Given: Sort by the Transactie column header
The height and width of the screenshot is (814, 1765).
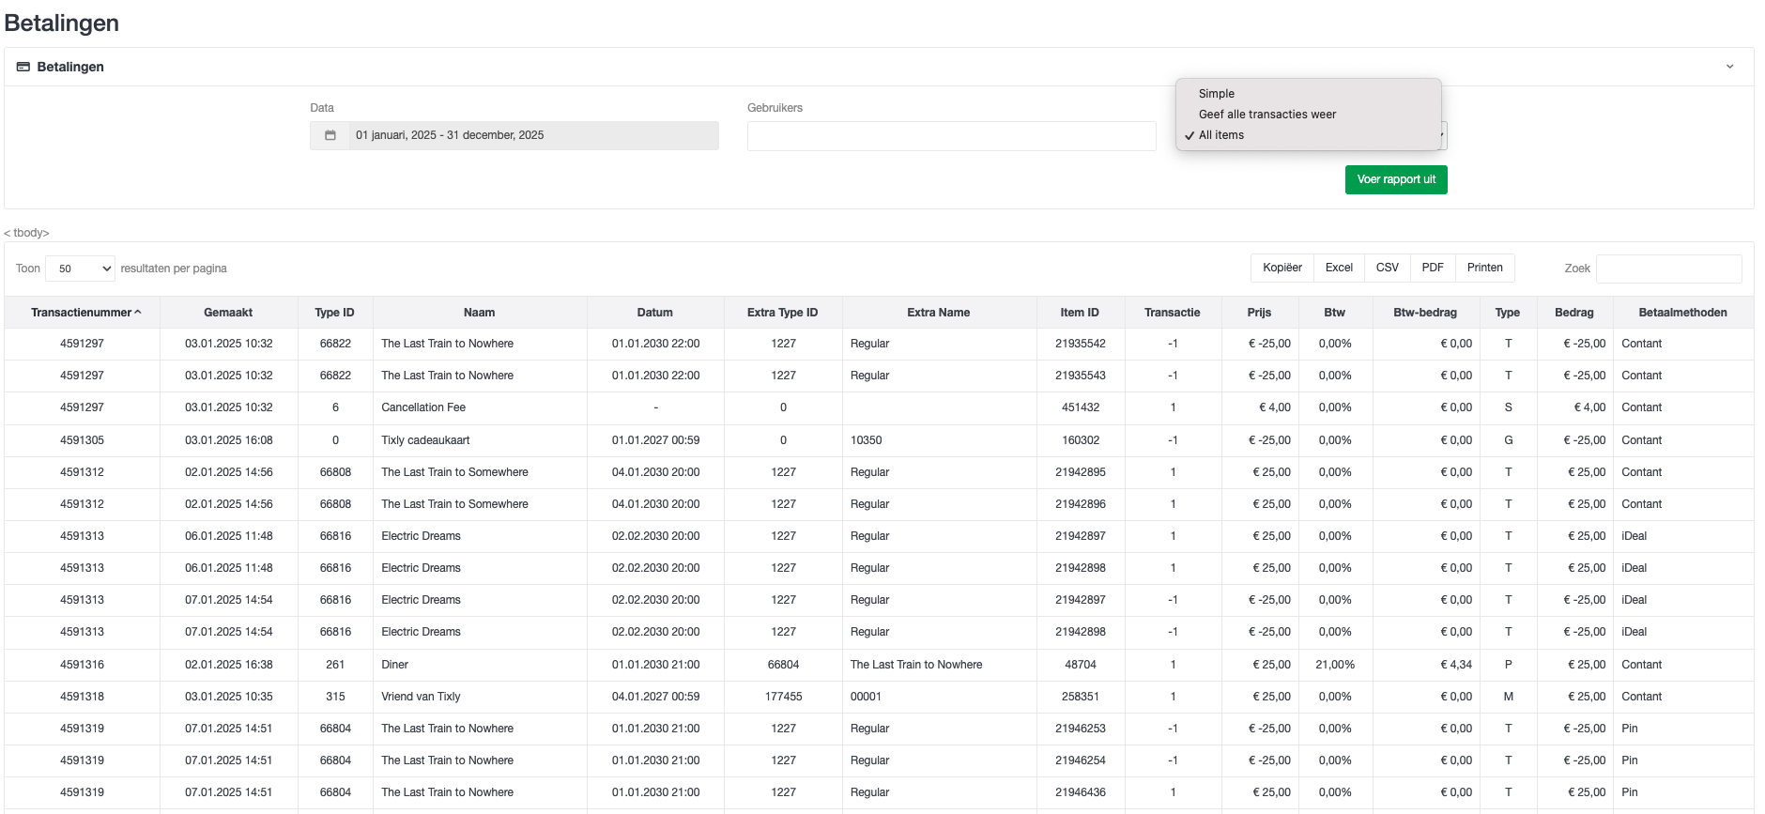Looking at the screenshot, I should tap(1173, 313).
